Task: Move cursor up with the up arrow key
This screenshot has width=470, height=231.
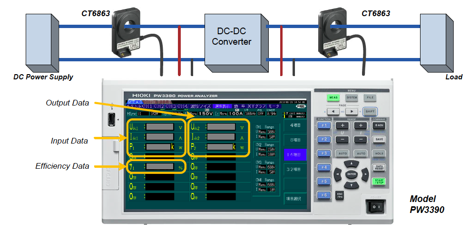Action: tap(351, 164)
